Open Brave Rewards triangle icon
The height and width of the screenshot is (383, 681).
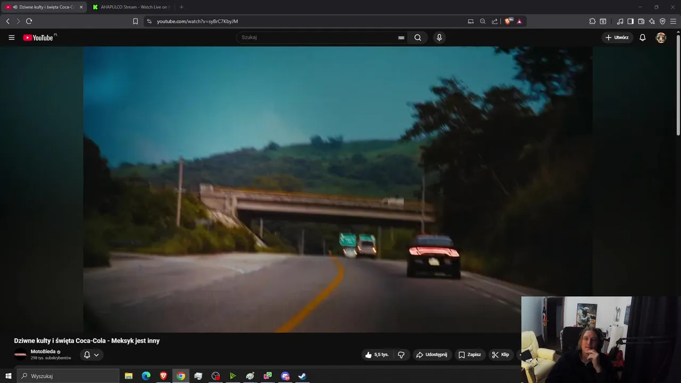(519, 21)
